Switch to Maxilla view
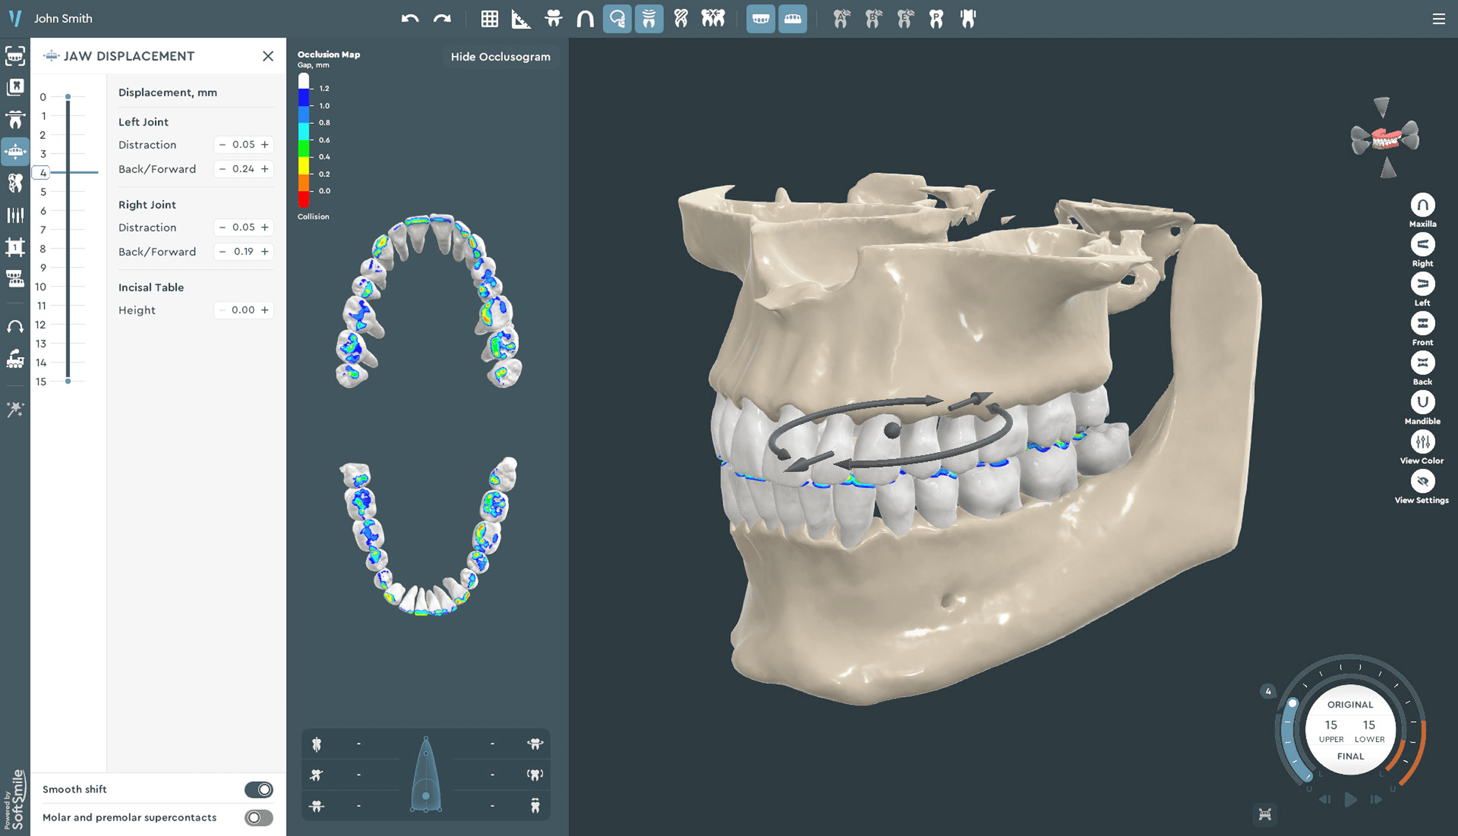The image size is (1458, 836). (x=1422, y=206)
